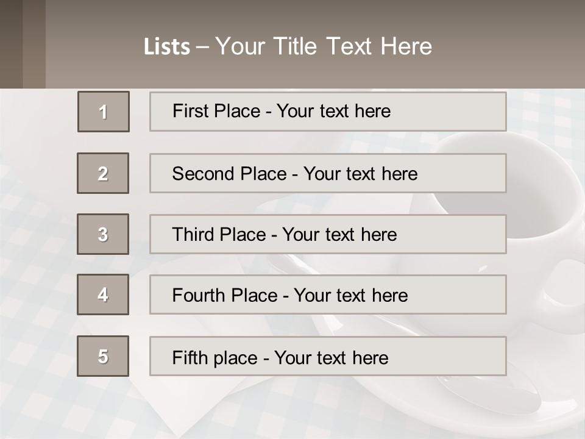Select the white napkin in the background
Image resolution: width=585 pixels, height=439 pixels.
pos(183,402)
